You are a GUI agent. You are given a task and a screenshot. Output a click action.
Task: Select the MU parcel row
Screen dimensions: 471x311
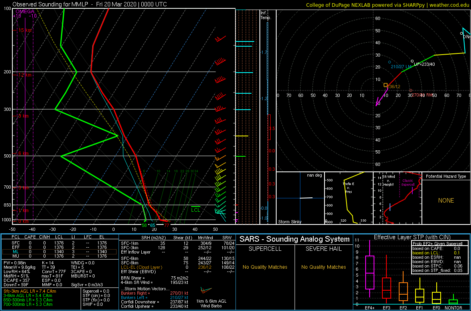click(59, 257)
